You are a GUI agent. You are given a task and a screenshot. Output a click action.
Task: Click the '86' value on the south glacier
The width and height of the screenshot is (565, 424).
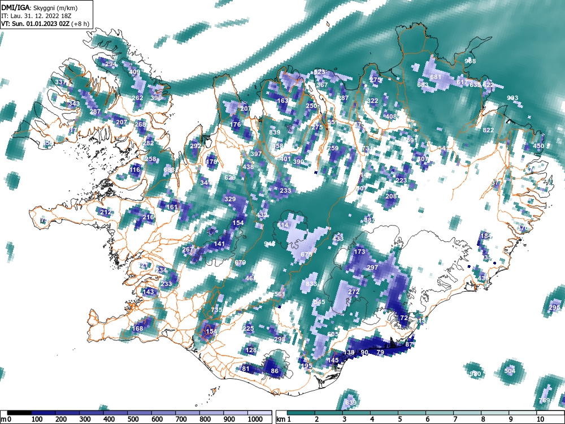click(275, 371)
